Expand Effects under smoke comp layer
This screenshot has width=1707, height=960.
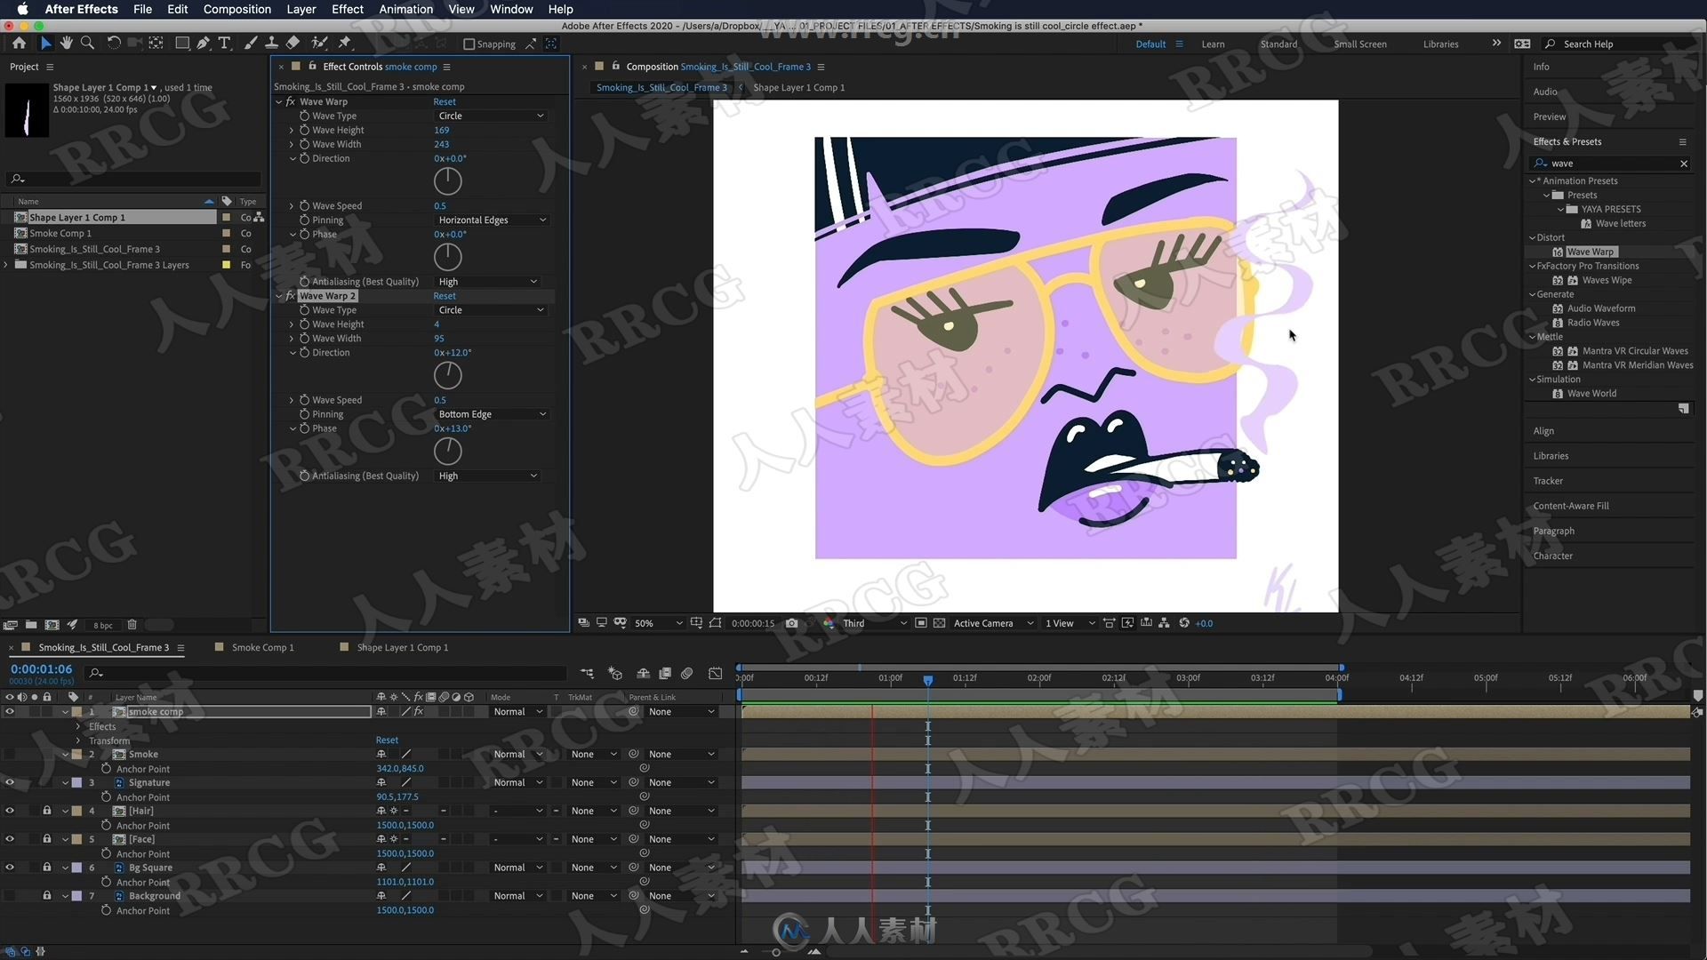pos(78,726)
